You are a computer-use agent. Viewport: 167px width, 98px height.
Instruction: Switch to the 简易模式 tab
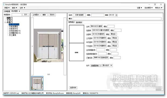72,22
